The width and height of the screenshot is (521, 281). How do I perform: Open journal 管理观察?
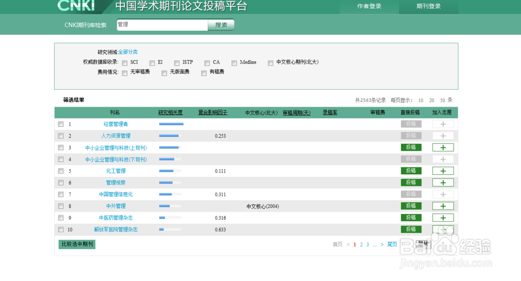pos(116,183)
